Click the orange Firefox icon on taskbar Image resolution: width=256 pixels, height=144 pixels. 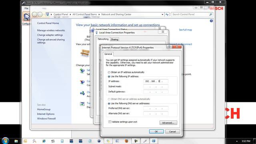(126, 141)
